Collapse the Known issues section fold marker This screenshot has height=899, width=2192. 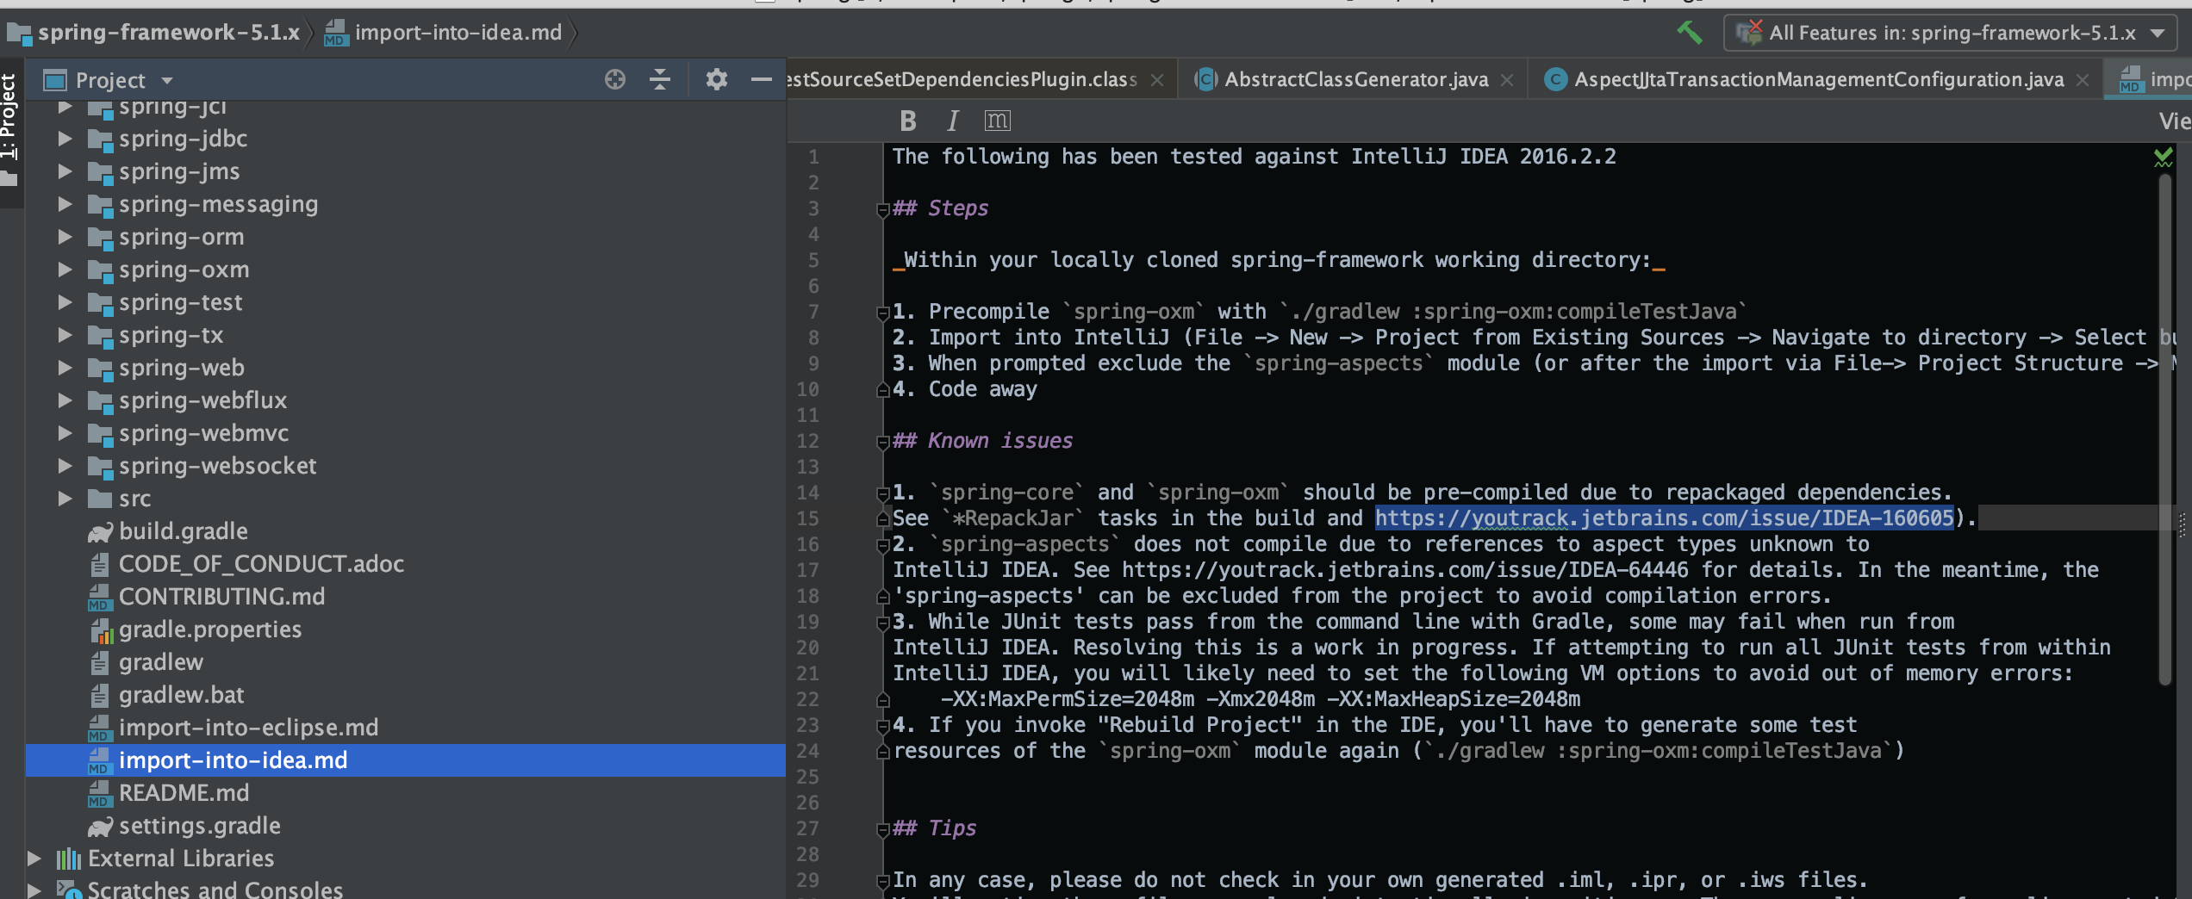tap(882, 442)
